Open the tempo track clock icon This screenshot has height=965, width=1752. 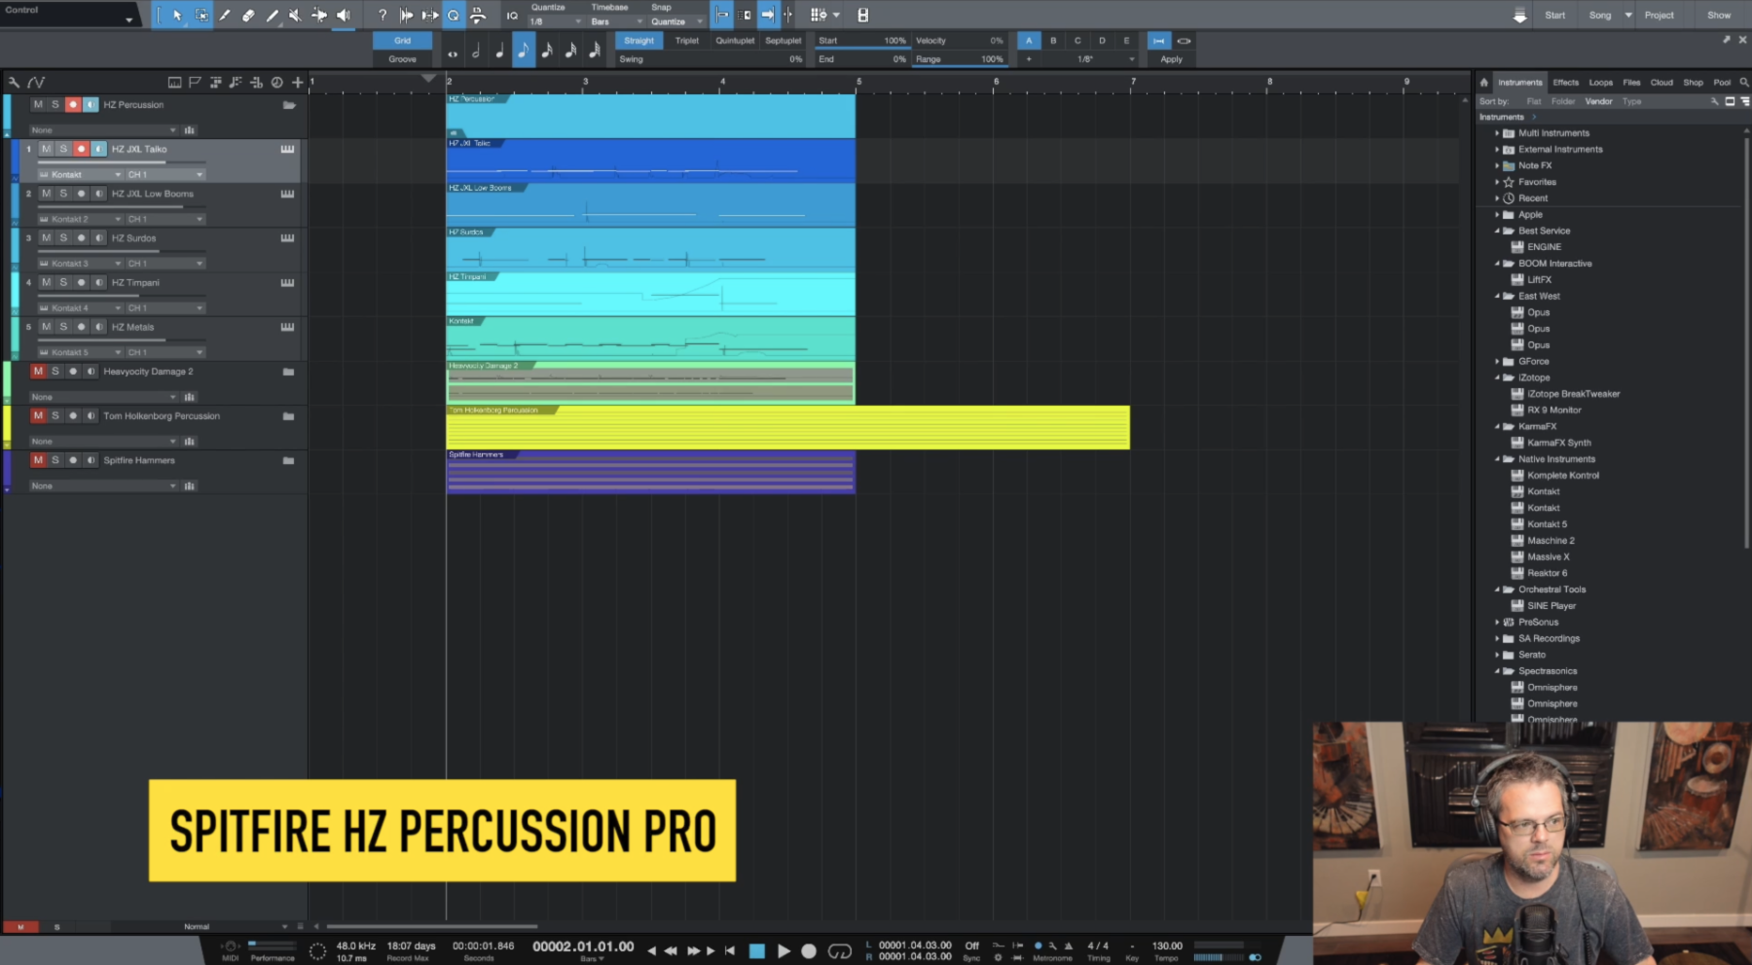pos(276,82)
